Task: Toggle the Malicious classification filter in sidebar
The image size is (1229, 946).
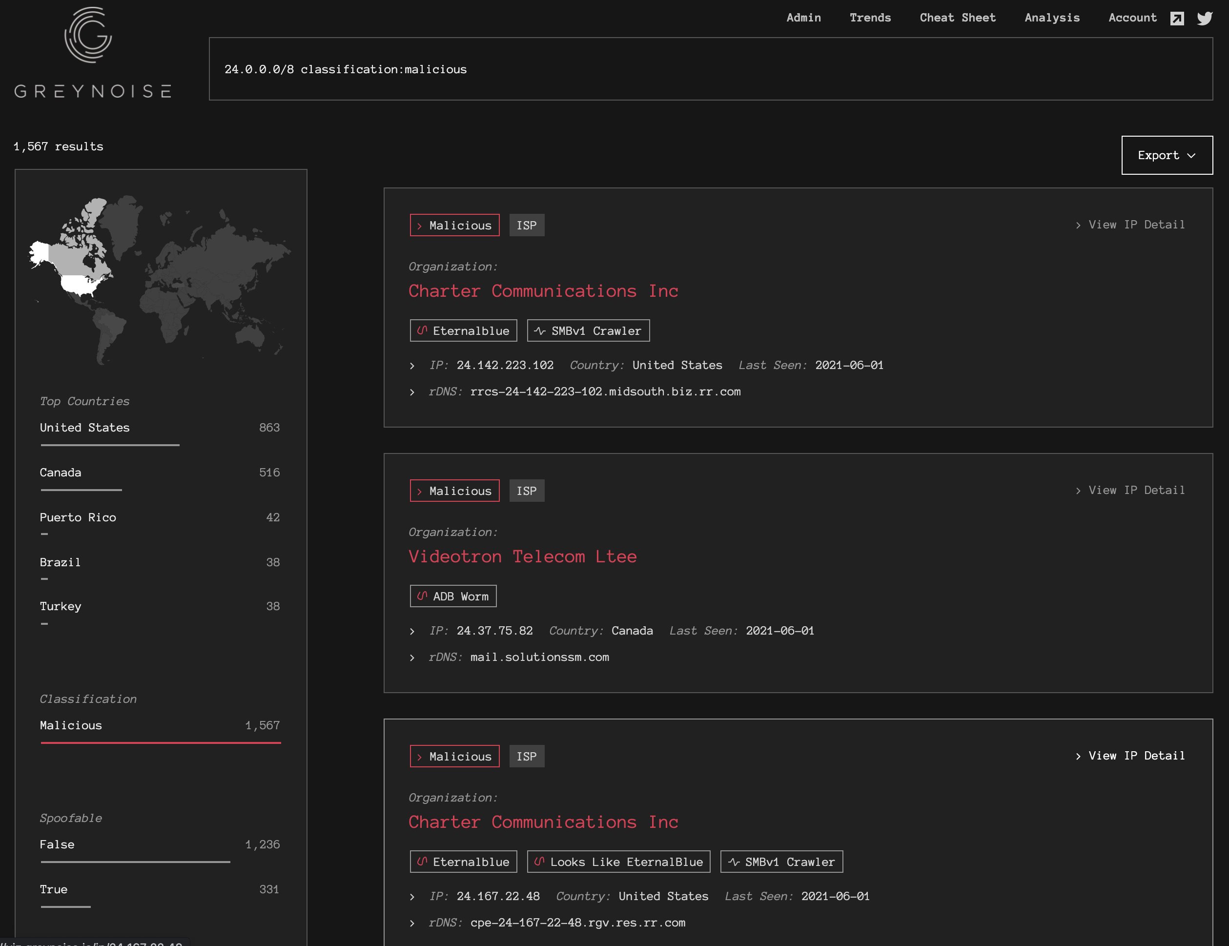Action: (x=71, y=725)
